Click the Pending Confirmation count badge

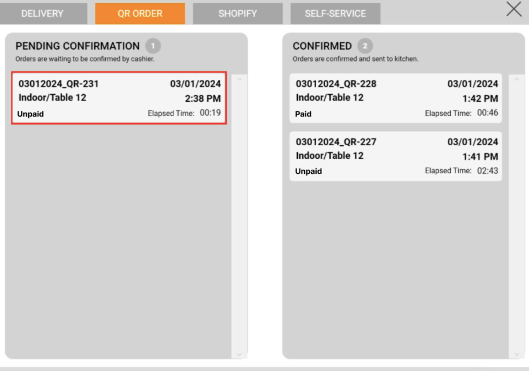point(153,46)
